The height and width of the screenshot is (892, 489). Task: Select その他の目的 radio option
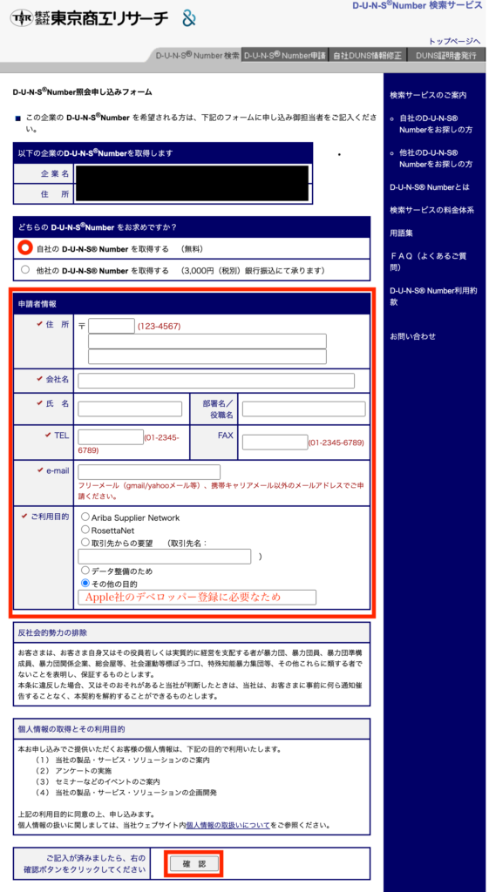pyautogui.click(x=85, y=583)
